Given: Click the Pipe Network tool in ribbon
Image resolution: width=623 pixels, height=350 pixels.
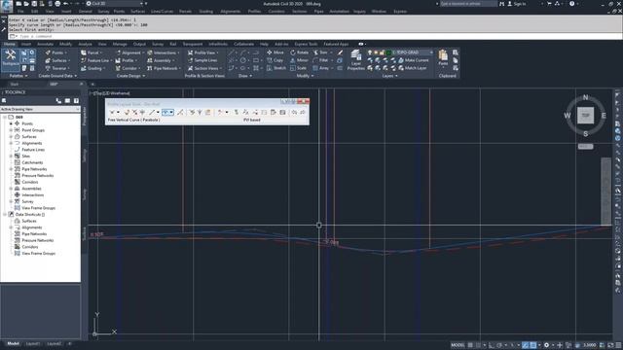Looking at the screenshot, I should click(164, 68).
